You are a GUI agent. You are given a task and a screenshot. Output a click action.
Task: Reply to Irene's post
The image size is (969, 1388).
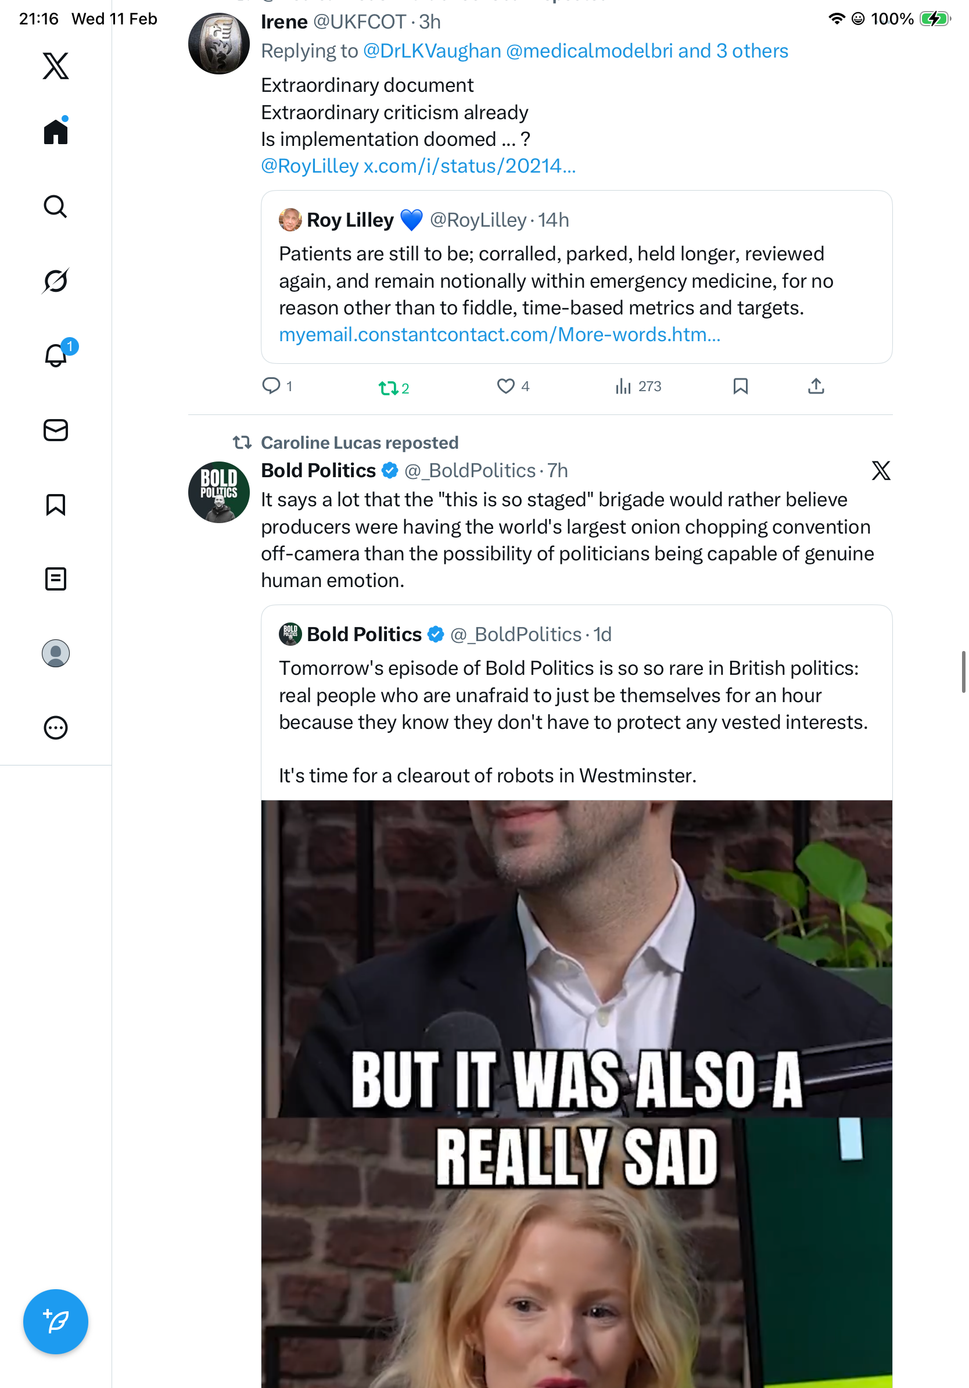[271, 386]
